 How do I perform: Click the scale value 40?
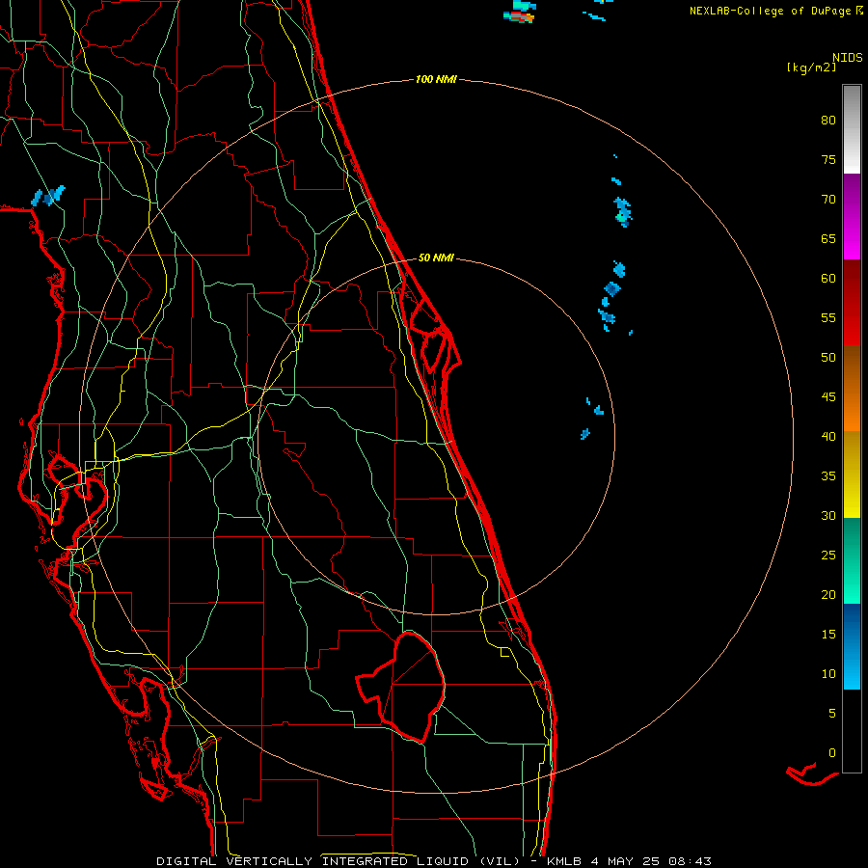pos(828,436)
